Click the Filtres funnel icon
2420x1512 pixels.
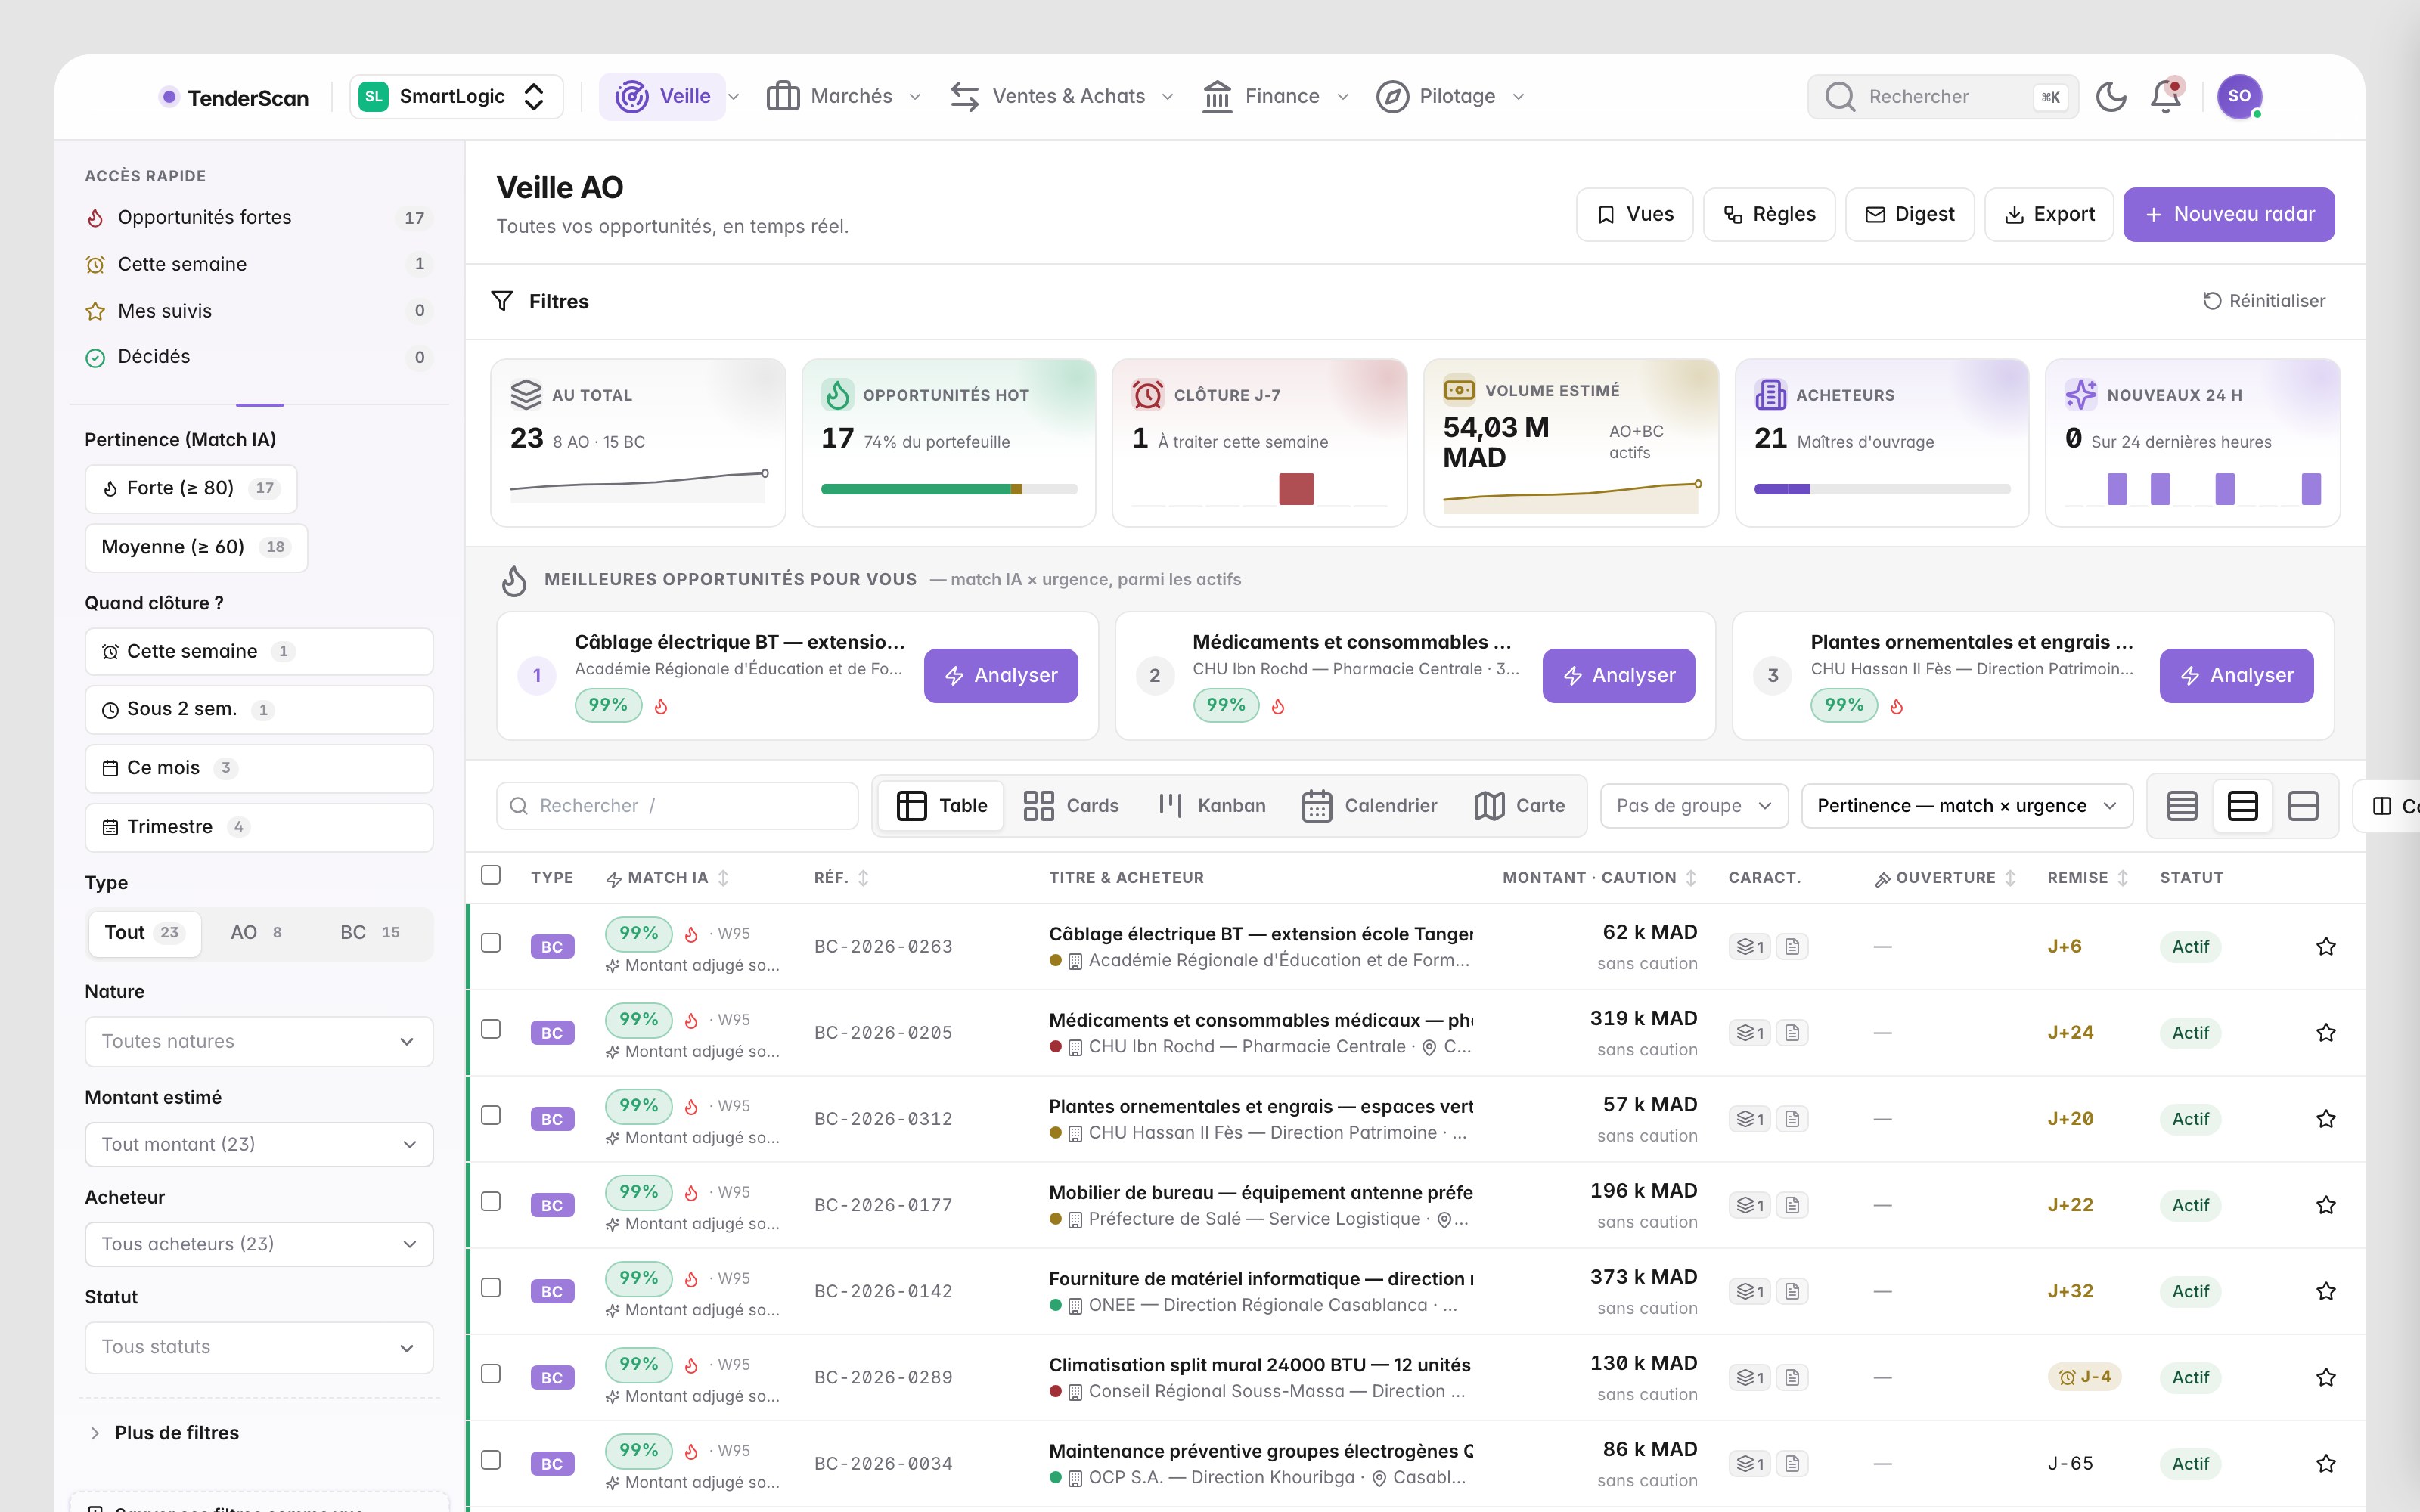[502, 301]
